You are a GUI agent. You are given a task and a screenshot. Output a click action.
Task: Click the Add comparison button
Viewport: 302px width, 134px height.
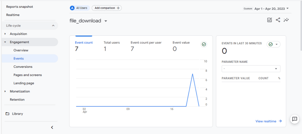(107, 8)
